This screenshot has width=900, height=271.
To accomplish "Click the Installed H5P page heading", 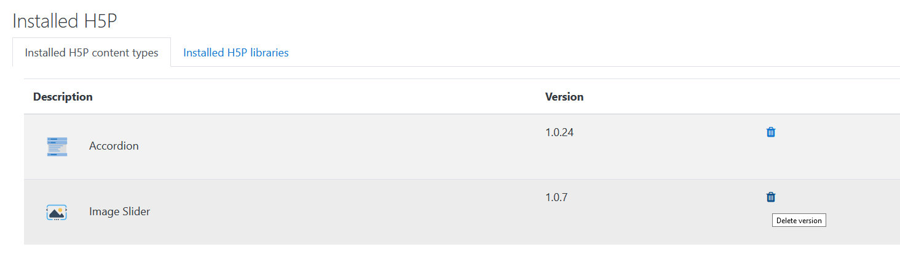I will coord(65,21).
